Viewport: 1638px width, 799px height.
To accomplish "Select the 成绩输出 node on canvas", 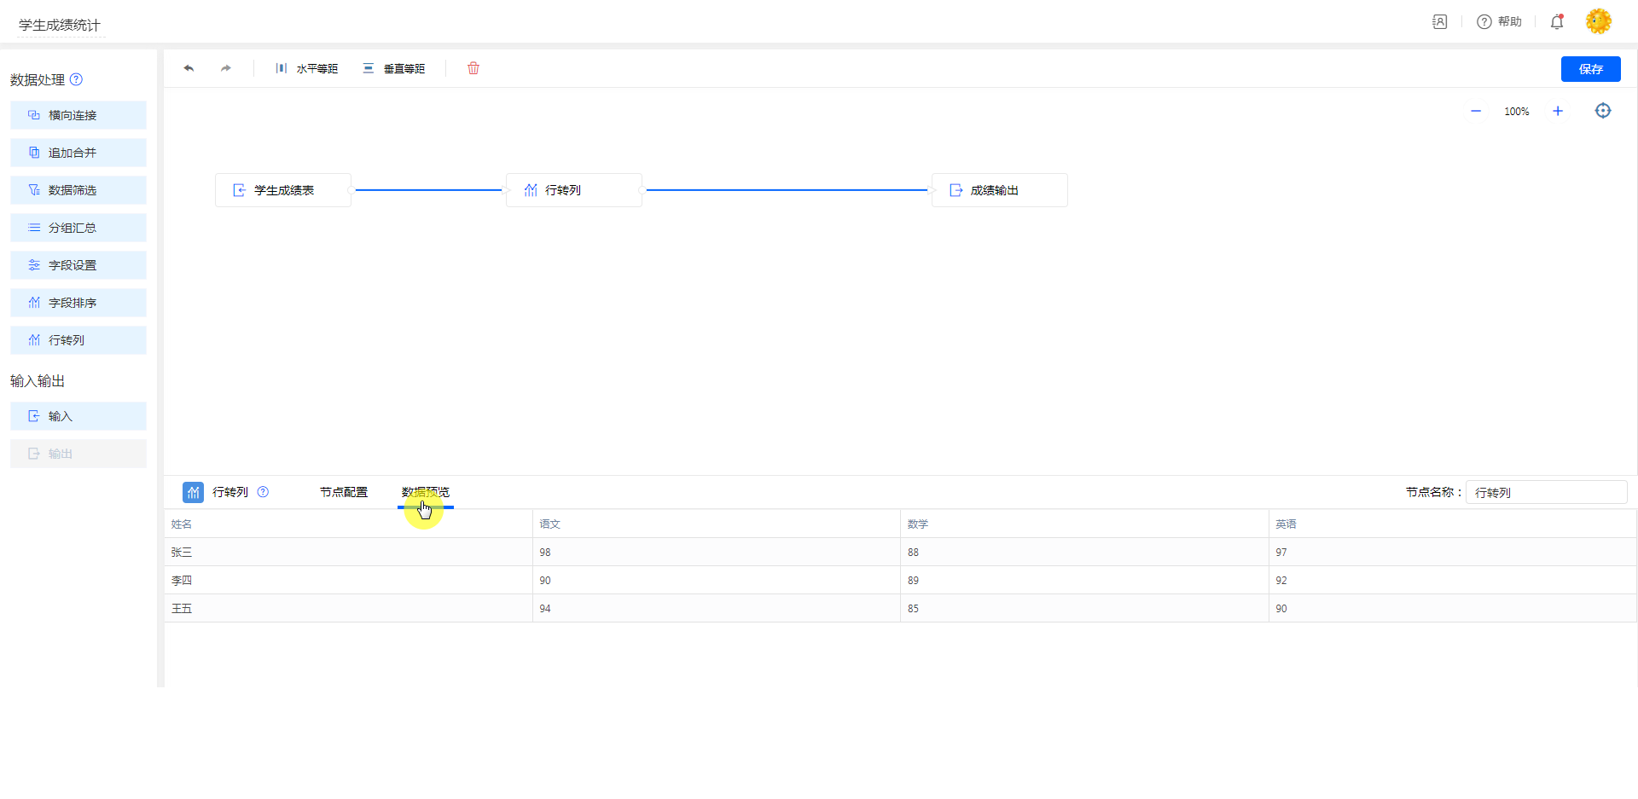I will pos(999,190).
